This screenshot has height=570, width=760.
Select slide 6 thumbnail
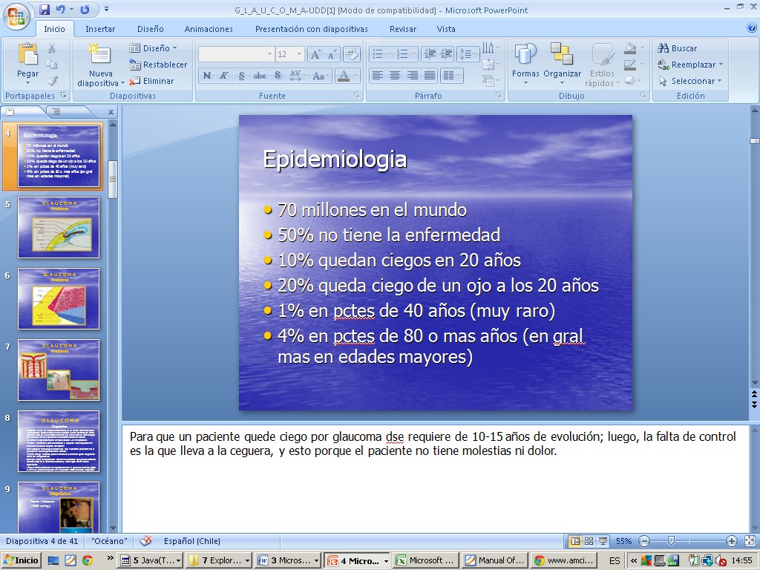coord(59,298)
